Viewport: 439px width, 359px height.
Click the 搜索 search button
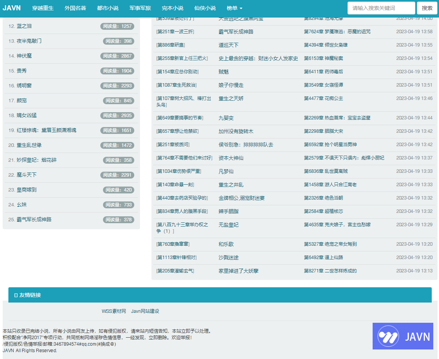click(427, 8)
